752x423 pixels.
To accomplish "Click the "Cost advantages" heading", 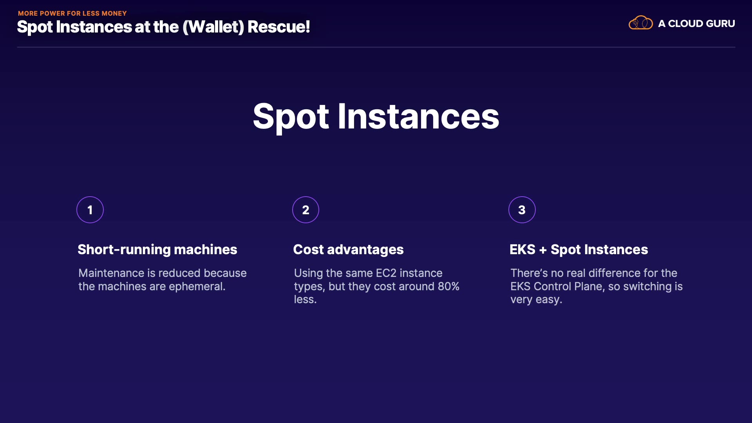I will 348,249.
